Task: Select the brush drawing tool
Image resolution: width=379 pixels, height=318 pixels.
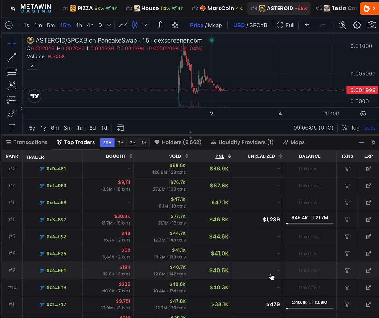Action: pos(12,114)
